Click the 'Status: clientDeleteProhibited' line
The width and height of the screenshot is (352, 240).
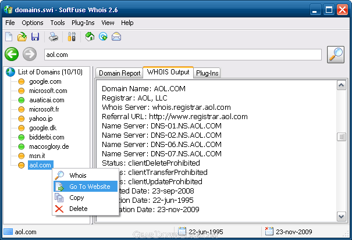151,163
